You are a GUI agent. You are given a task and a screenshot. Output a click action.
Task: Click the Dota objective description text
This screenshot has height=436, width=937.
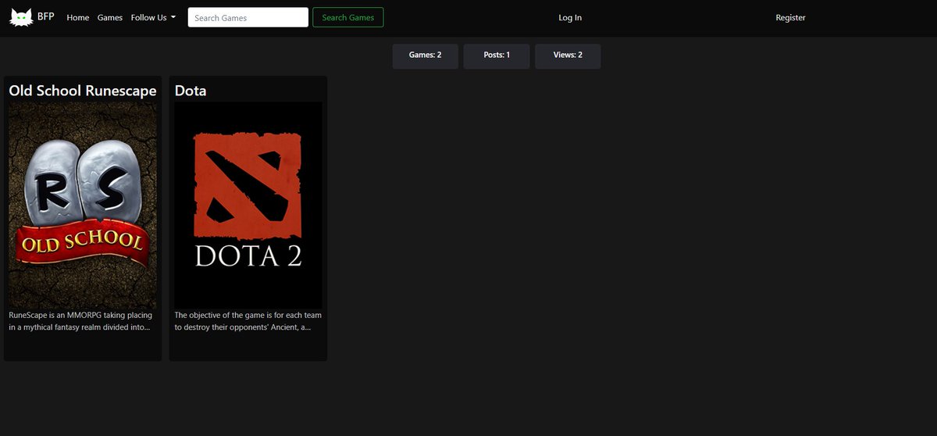248,321
